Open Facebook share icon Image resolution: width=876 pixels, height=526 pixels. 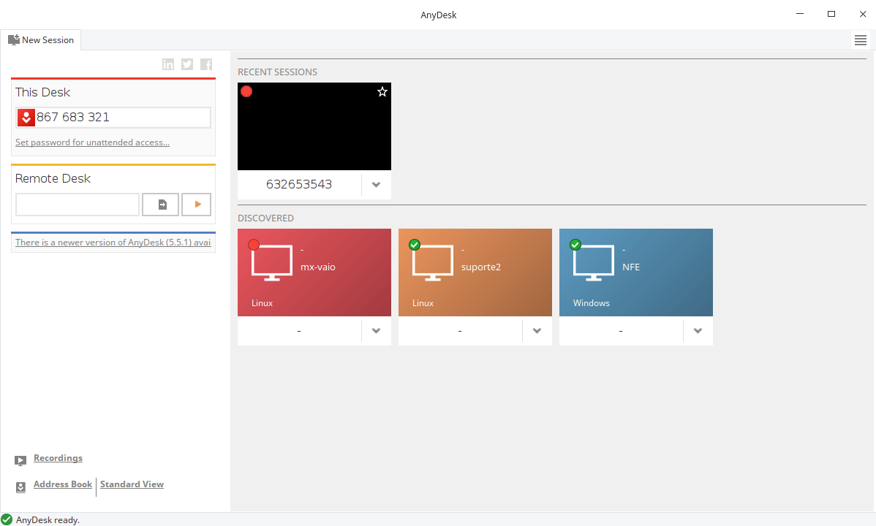[206, 64]
